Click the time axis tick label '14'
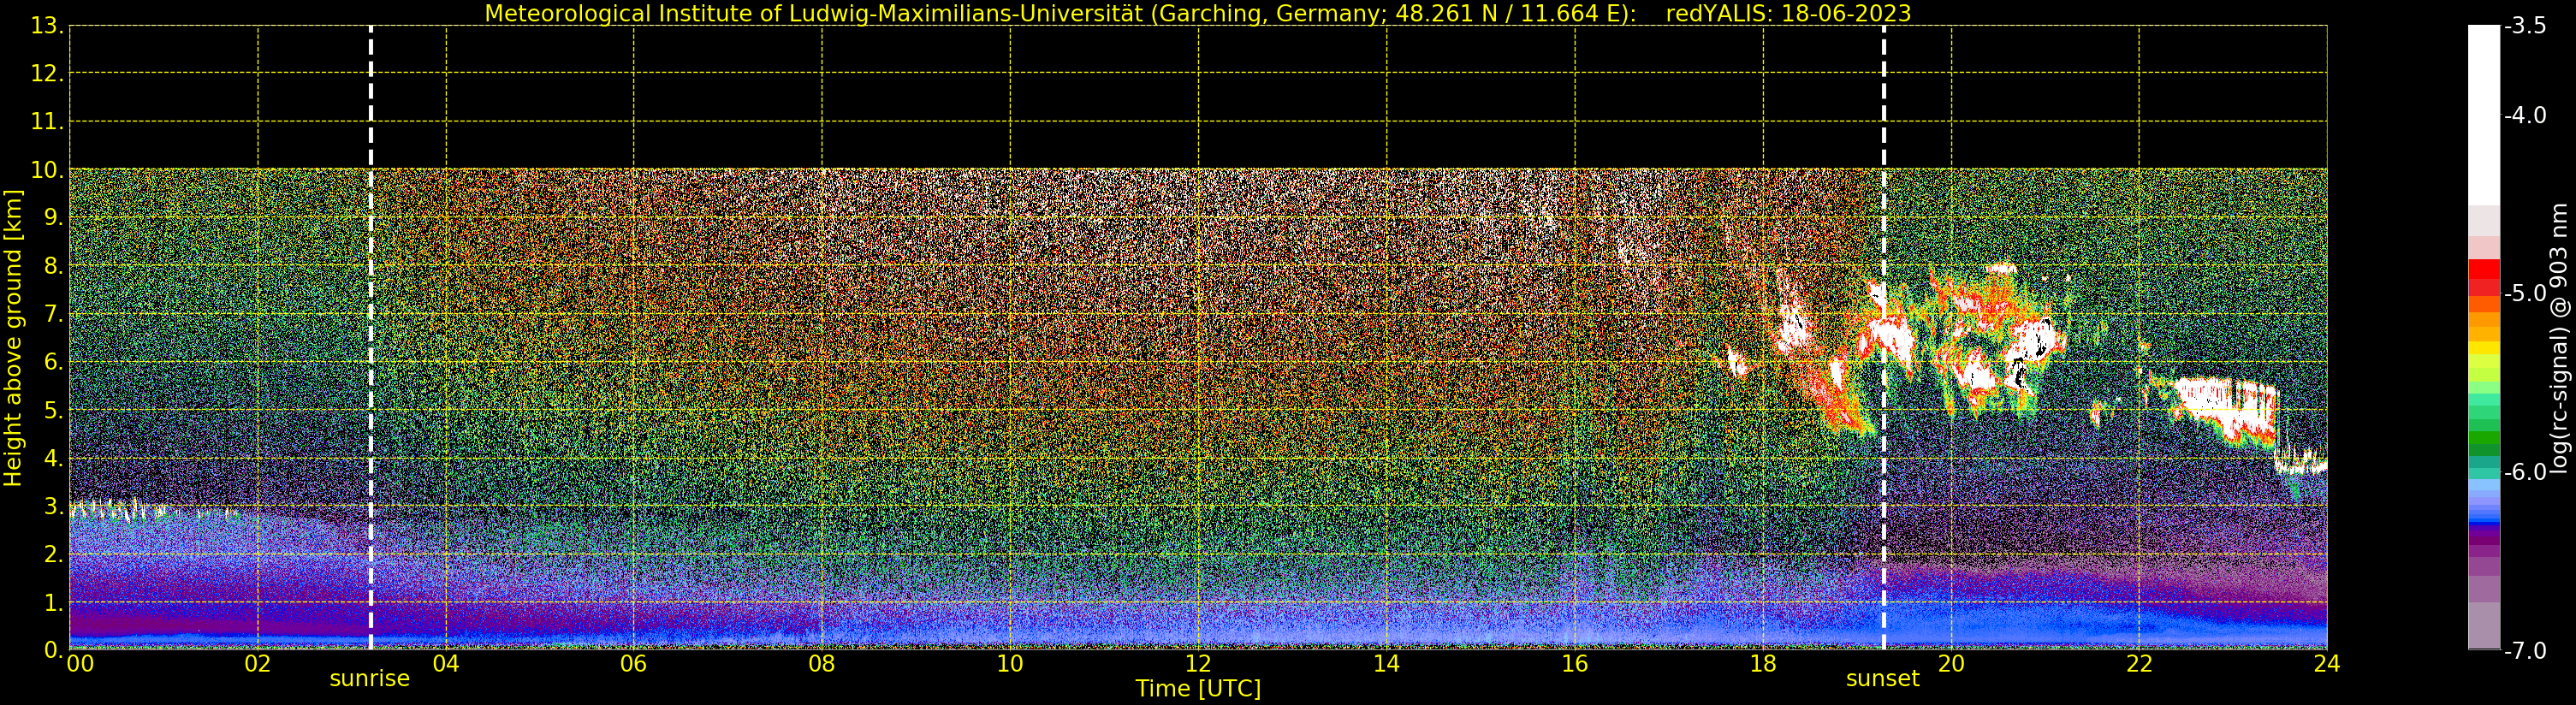This screenshot has width=2576, height=705. [1386, 664]
